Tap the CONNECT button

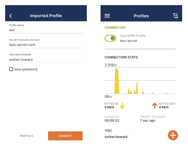(65, 136)
